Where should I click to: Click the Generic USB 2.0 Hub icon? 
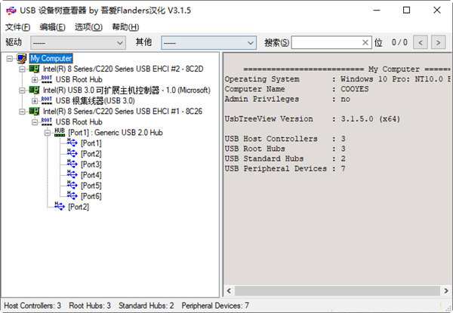tap(60, 133)
